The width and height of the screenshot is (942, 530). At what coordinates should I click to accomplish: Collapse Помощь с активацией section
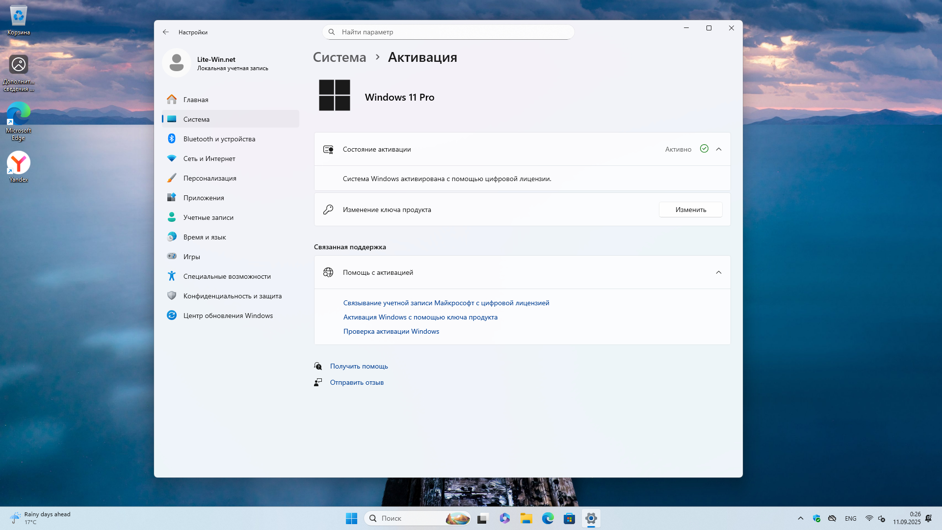(719, 272)
